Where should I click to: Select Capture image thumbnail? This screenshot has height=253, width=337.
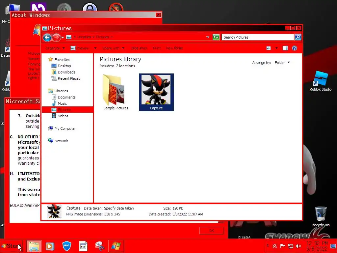click(x=156, y=92)
